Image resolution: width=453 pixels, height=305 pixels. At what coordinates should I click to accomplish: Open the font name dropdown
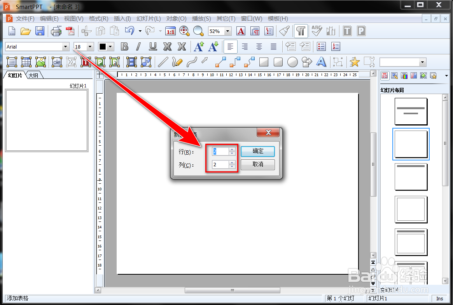coord(66,47)
